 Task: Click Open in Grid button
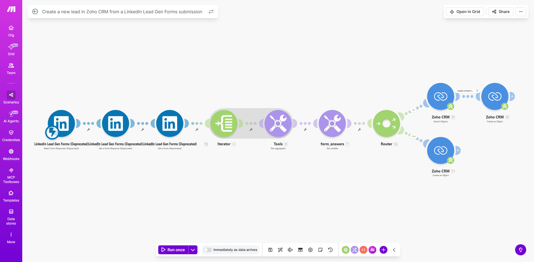pos(465,12)
